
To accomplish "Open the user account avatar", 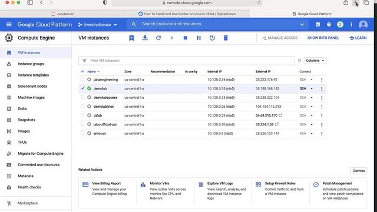I will [x=363, y=25].
